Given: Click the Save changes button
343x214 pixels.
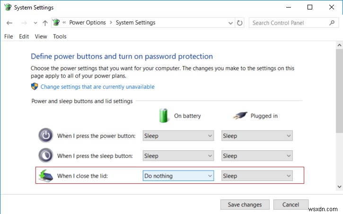Looking at the screenshot, I should pos(245,205).
